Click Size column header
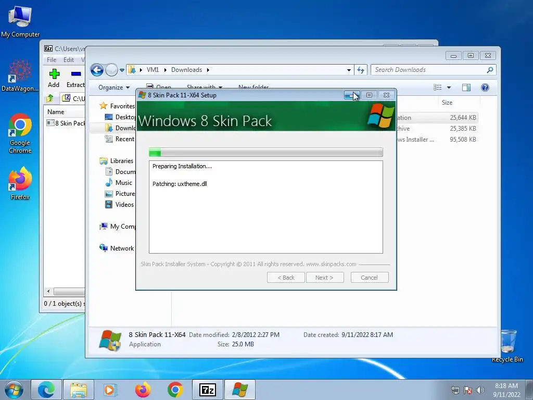 447,103
